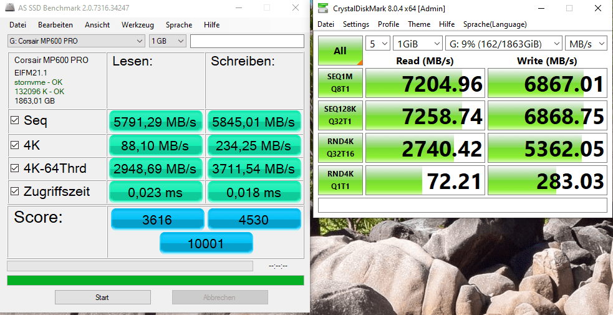Click the 7258.74 SEQ128K read value
Image resolution: width=613 pixels, height=315 pixels.
tap(425, 115)
